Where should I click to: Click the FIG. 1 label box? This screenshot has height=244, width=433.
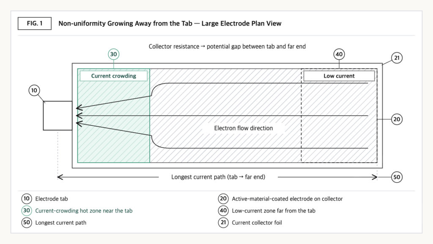[x=35, y=24]
